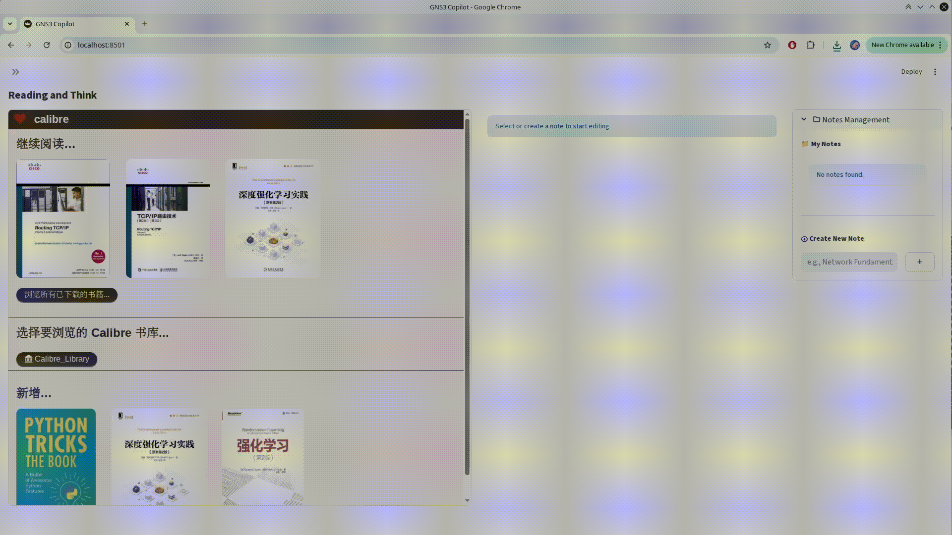The image size is (952, 535).
Task: Open Chrome downloads via the download icon
Action: click(x=836, y=45)
